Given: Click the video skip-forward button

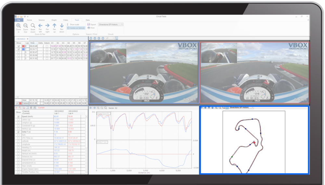Looking at the screenshot, I should pos(103,38).
